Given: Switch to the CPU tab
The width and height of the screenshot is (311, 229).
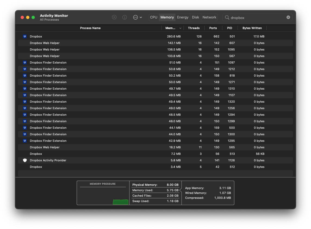Looking at the screenshot, I should pos(154,17).
